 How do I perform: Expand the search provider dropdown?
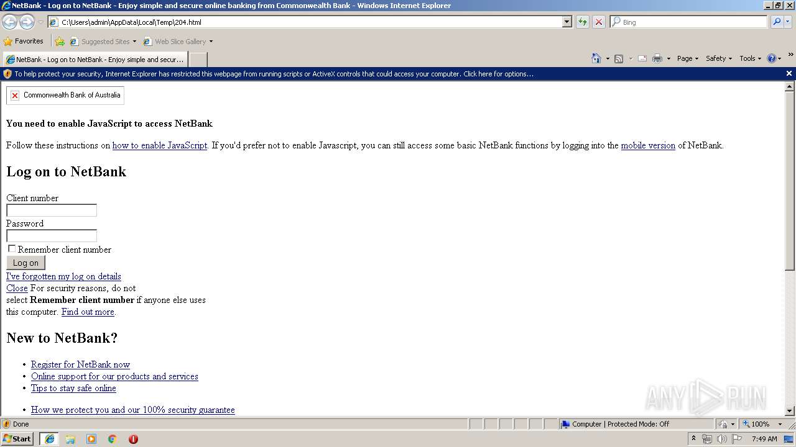pos(788,22)
